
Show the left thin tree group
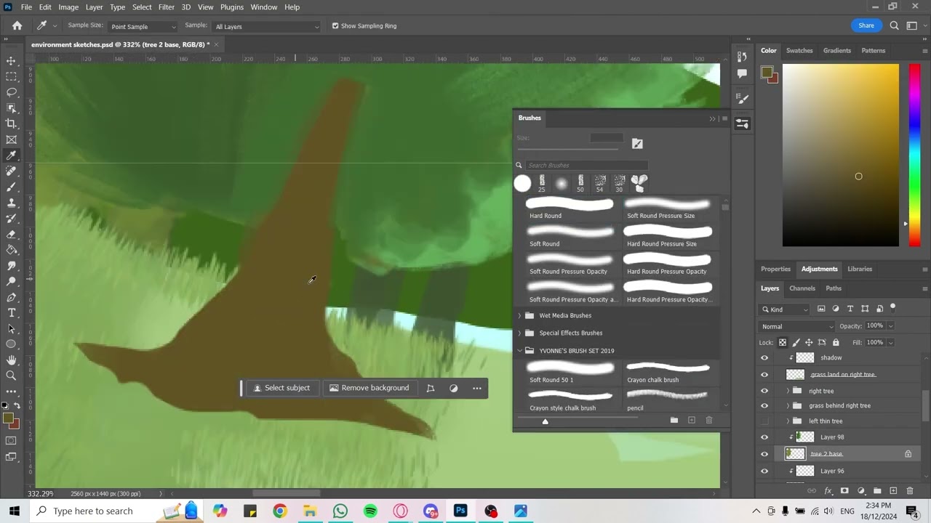click(x=764, y=421)
